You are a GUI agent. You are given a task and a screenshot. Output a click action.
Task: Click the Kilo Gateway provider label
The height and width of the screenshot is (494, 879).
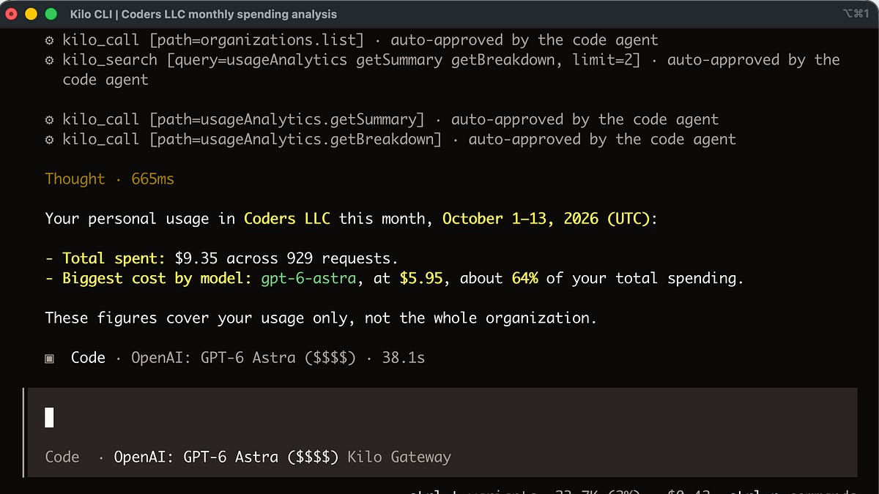[x=399, y=457]
